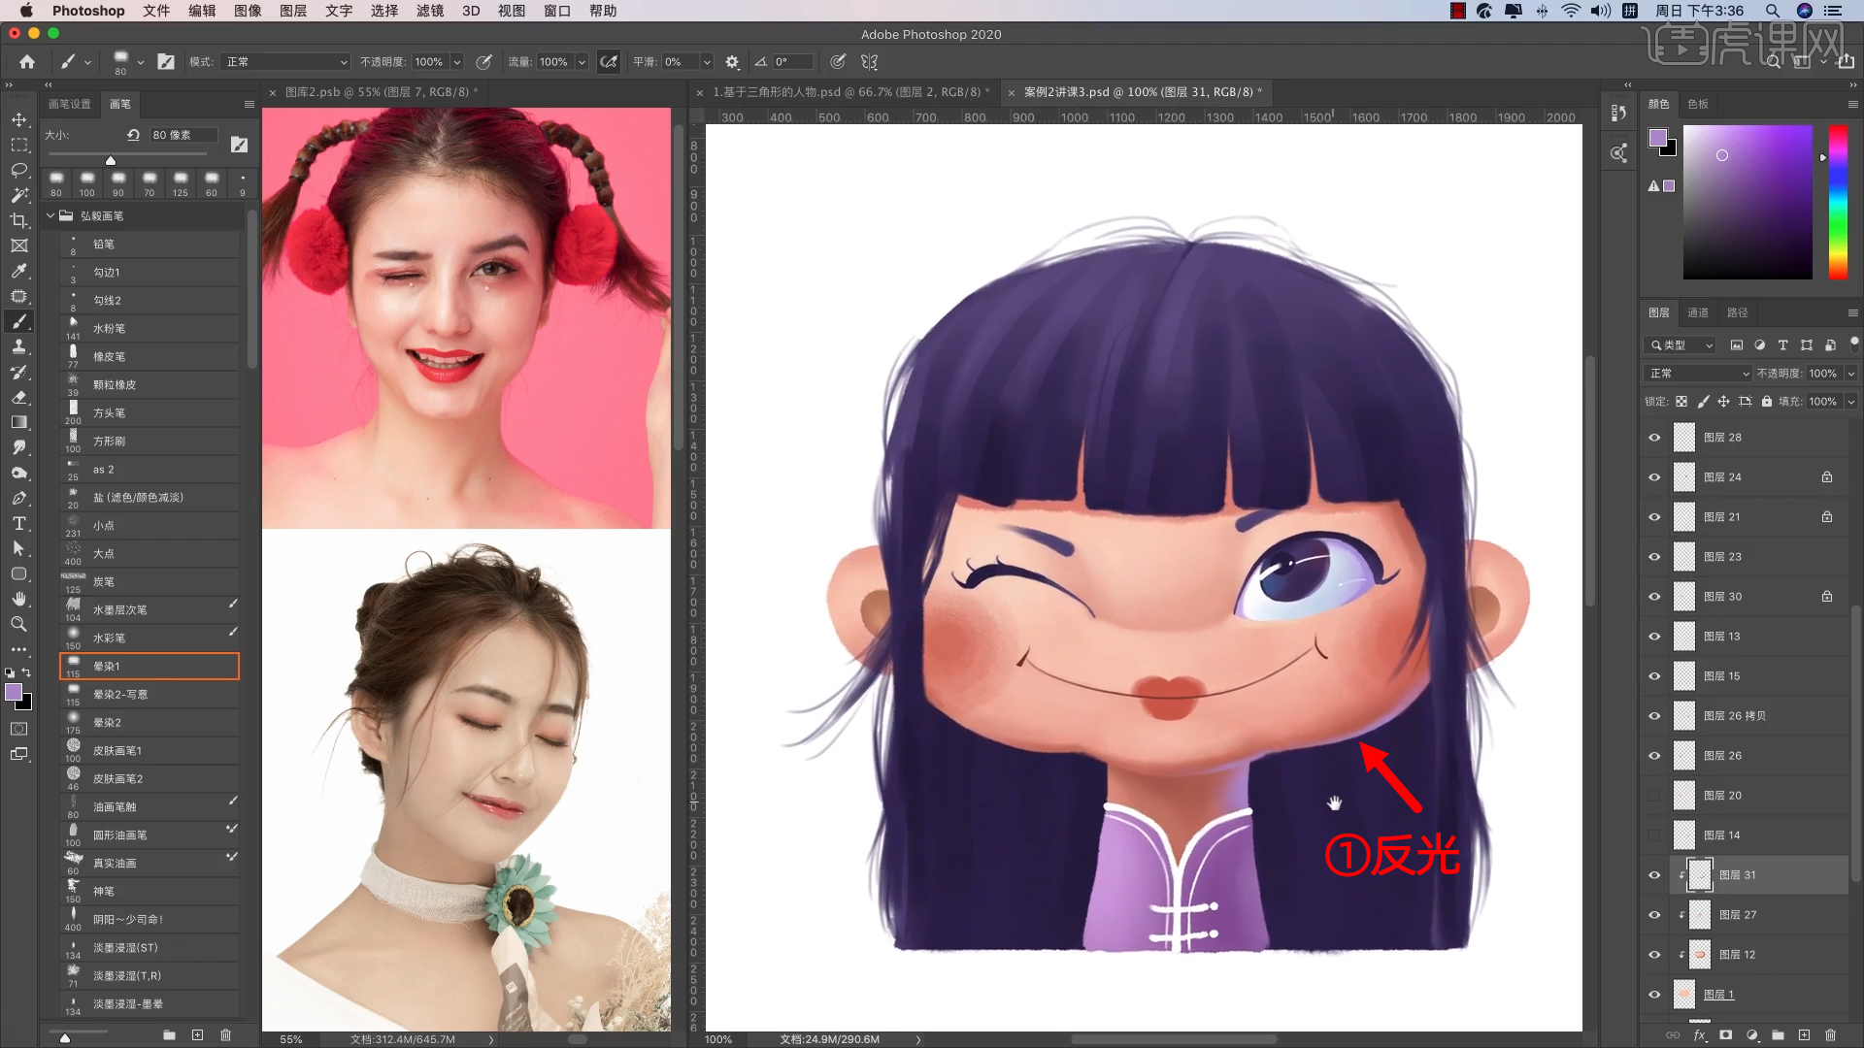Screen dimensions: 1864x1048
Task: Select the Eyedropper tool
Action: [18, 271]
